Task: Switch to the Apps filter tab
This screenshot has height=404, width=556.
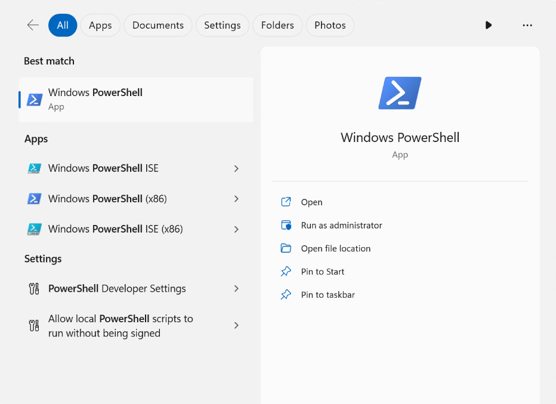Action: pyautogui.click(x=100, y=25)
